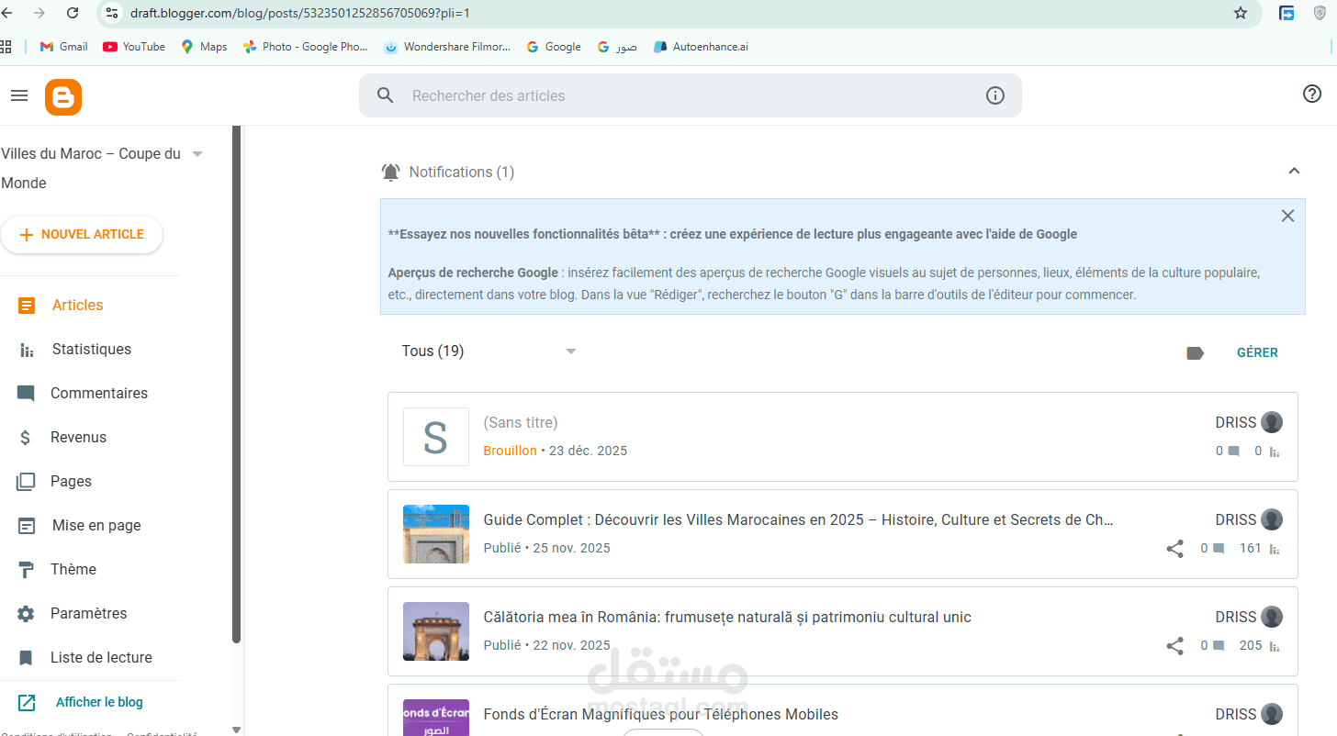Close the beta features notification banner

coord(1287,216)
